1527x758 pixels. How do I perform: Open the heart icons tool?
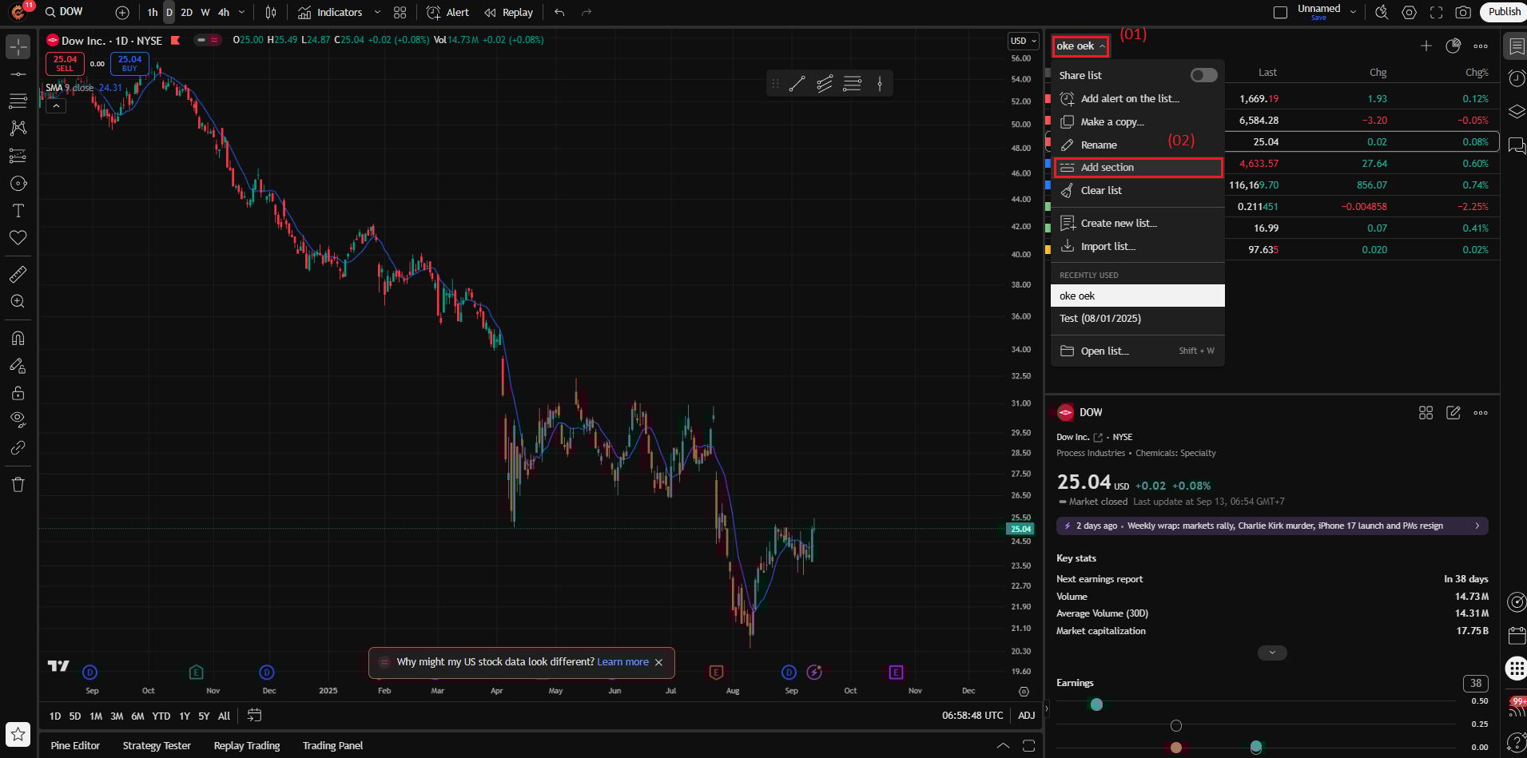[18, 238]
